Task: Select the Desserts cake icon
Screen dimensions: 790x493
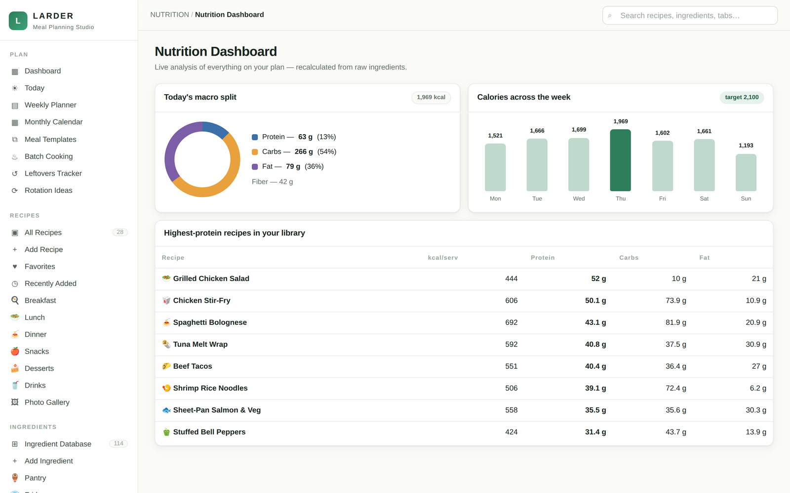Action: click(x=15, y=368)
